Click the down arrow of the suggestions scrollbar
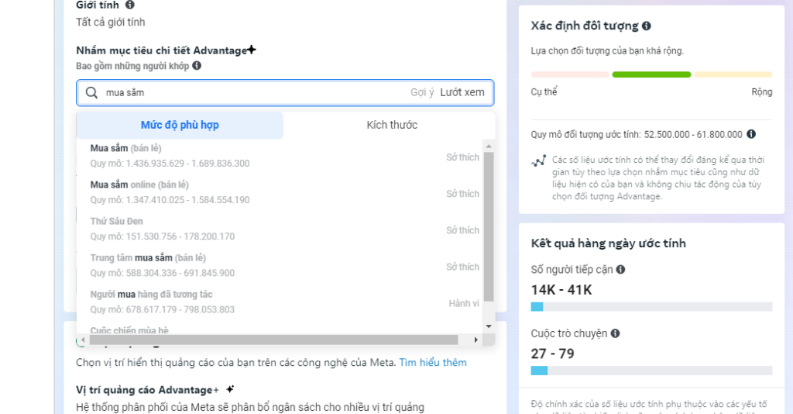 pyautogui.click(x=489, y=326)
